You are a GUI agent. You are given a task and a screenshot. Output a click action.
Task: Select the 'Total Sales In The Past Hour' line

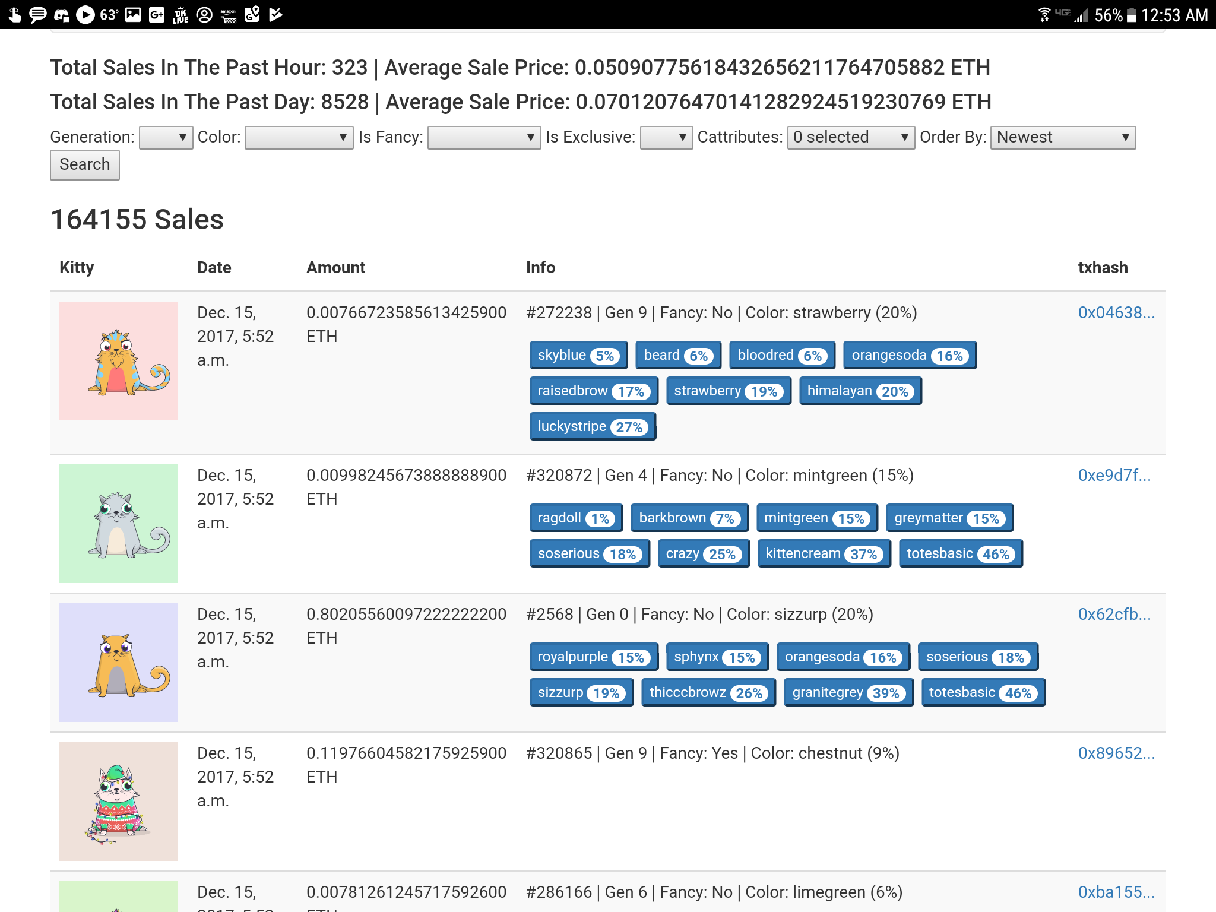coord(520,68)
